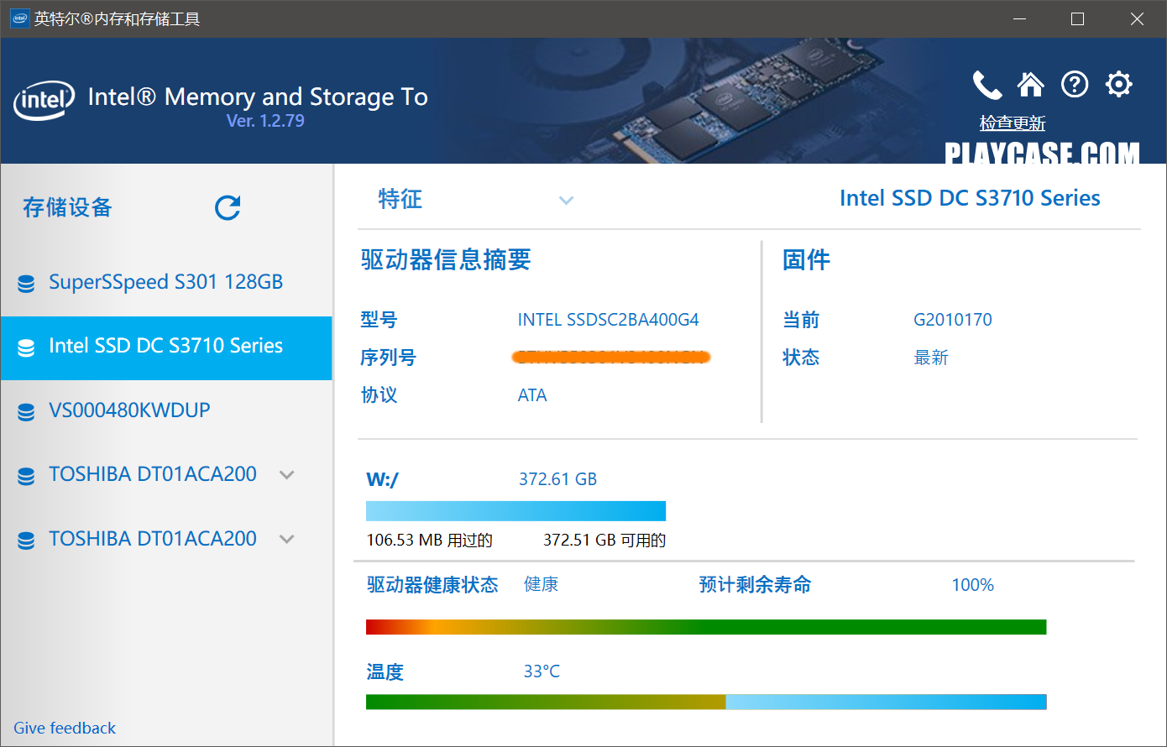Viewport: 1167px width, 747px height.
Task: Refresh the storage devices list
Action: pyautogui.click(x=228, y=207)
